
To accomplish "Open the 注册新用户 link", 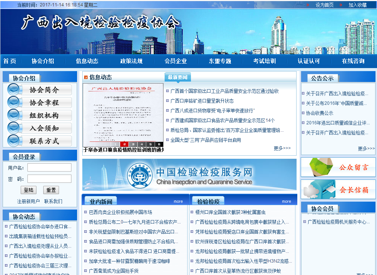I will pyautogui.click(x=28, y=201).
